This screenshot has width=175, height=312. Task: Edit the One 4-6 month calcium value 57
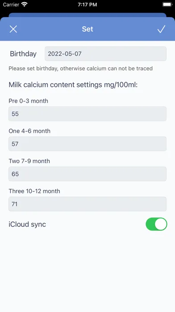coord(87,143)
